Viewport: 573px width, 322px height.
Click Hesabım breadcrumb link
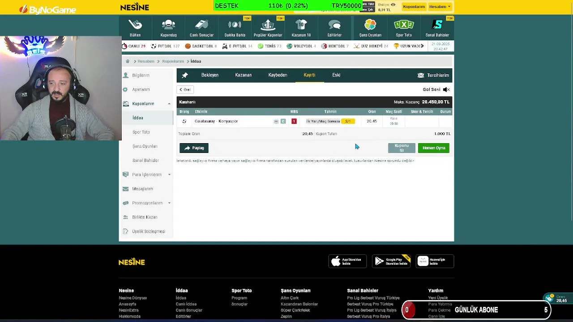point(146,61)
